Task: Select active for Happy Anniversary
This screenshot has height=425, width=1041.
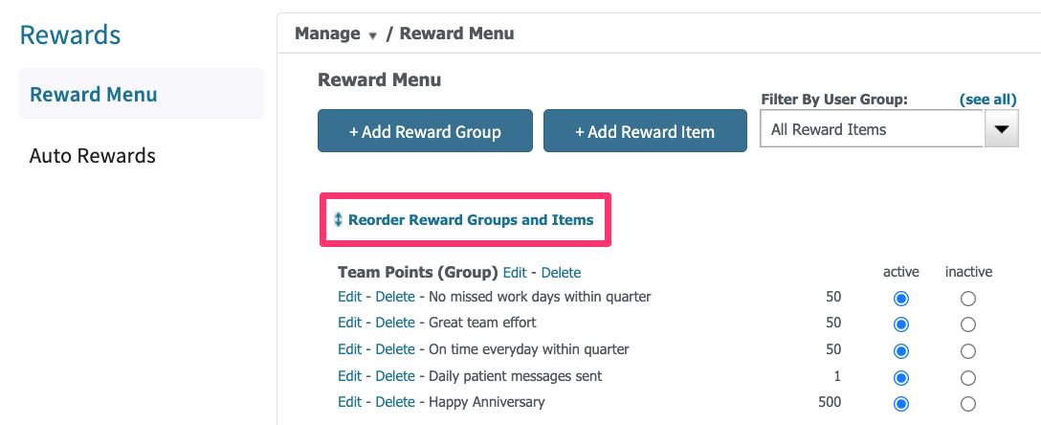Action: (x=901, y=404)
